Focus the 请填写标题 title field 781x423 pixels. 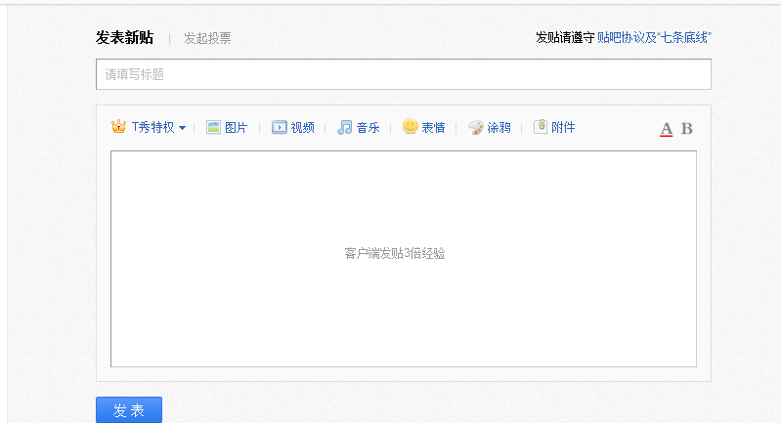(403, 74)
